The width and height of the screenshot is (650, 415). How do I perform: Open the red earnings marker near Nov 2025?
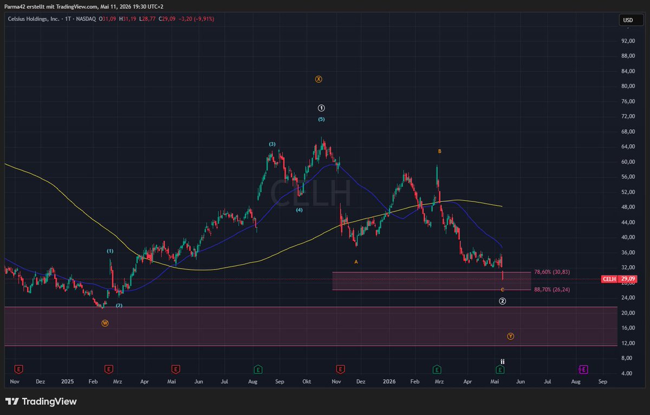(340, 369)
